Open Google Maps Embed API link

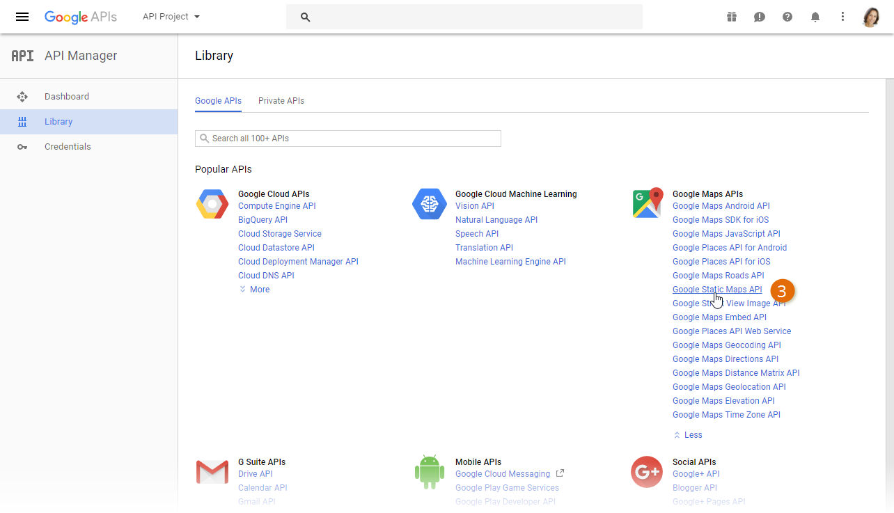tap(719, 317)
